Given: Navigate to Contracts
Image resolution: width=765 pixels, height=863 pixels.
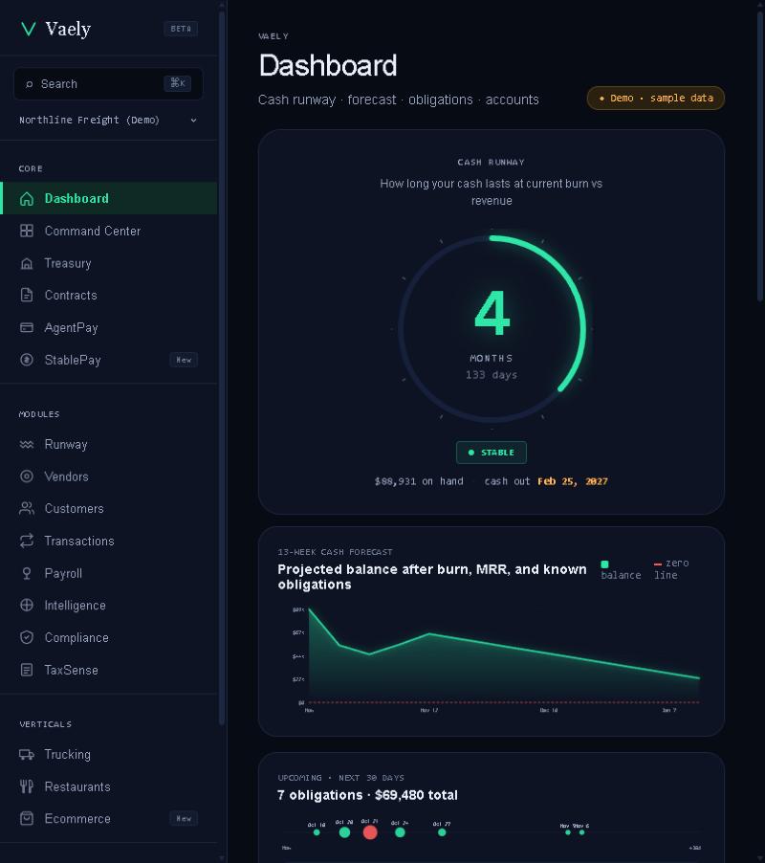Looking at the screenshot, I should click(x=109, y=295).
